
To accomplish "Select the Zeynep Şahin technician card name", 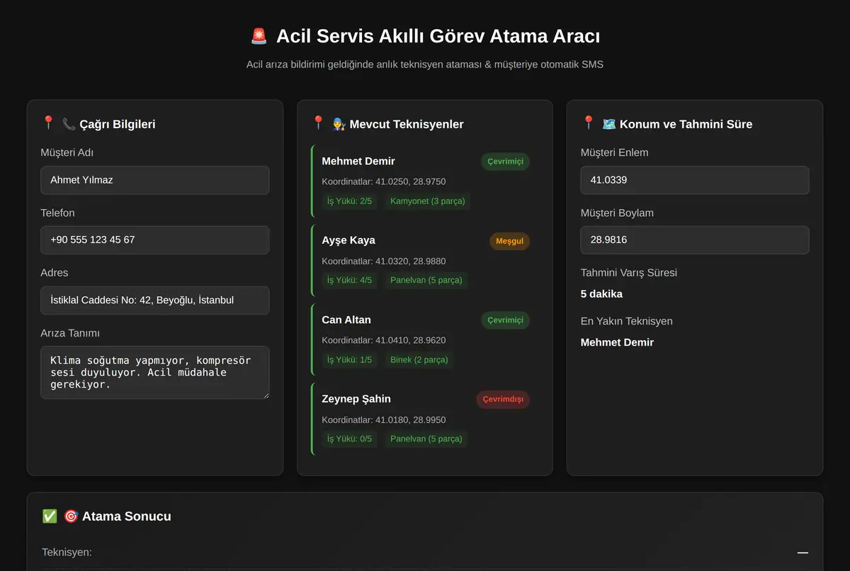I will tap(356, 399).
